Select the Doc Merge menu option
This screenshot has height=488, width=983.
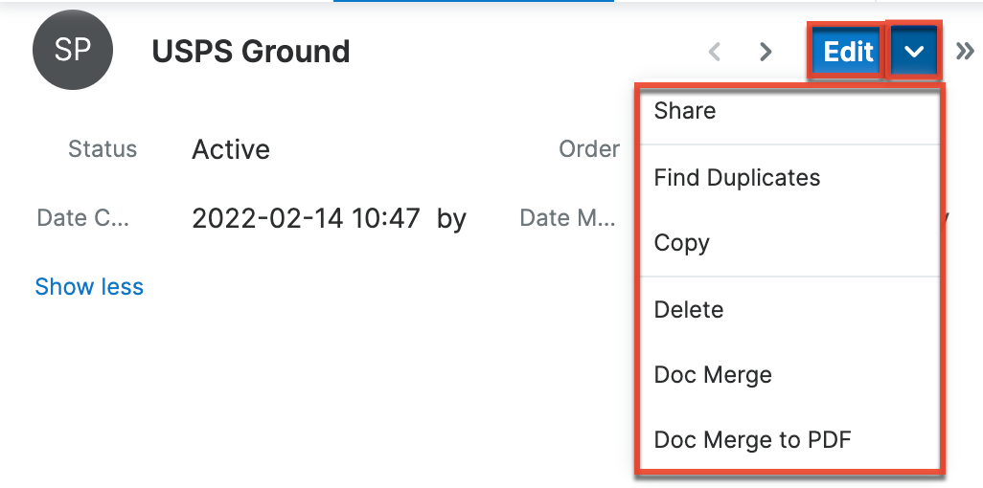click(712, 375)
